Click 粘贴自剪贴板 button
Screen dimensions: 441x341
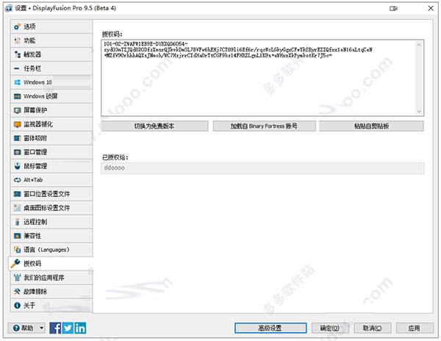(371, 126)
